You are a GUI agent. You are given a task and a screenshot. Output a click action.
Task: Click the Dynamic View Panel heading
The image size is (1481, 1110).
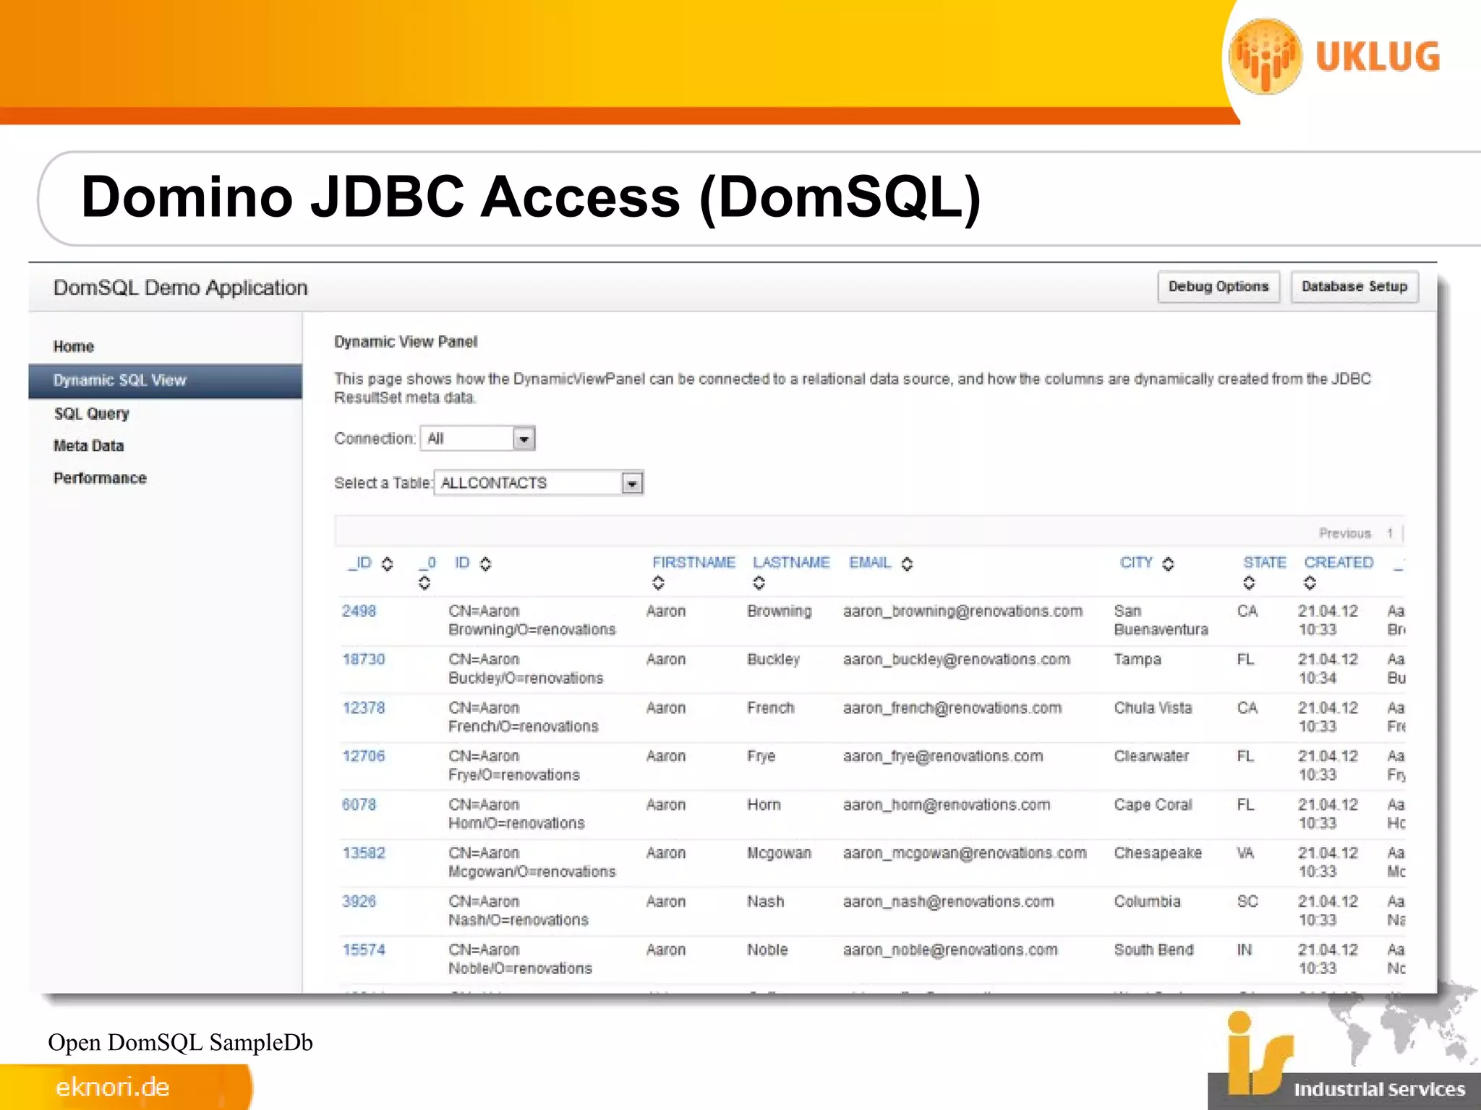(x=406, y=342)
